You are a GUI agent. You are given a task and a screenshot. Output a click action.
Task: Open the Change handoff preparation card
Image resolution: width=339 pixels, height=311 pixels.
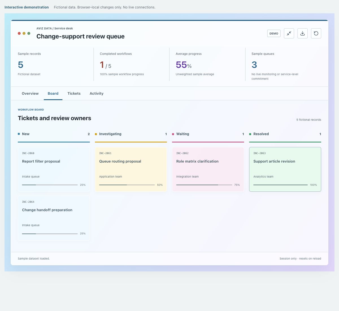54,218
